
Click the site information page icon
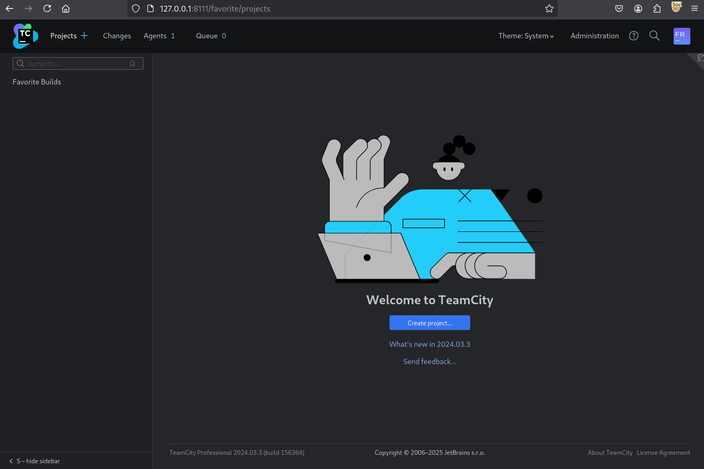point(150,8)
